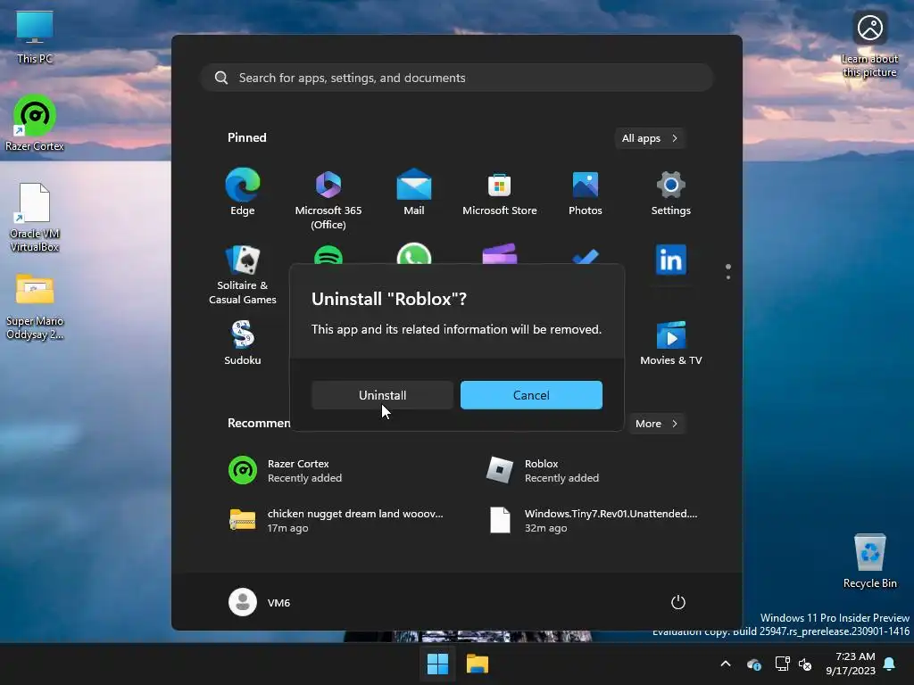Screen dimensions: 914x685
Task: Open the LinkedIn pinned app
Action: point(671,260)
